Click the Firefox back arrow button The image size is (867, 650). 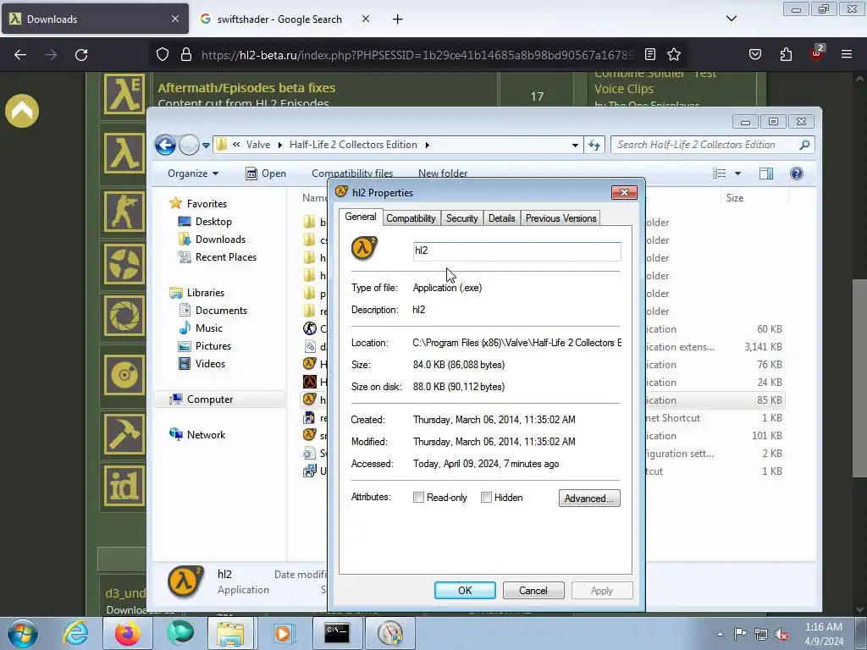pyautogui.click(x=20, y=55)
